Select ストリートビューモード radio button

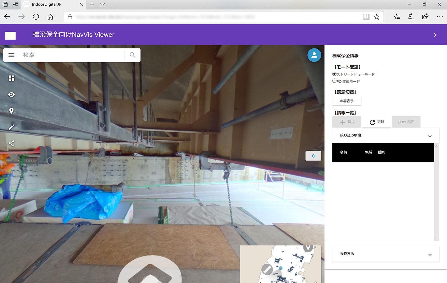point(334,74)
